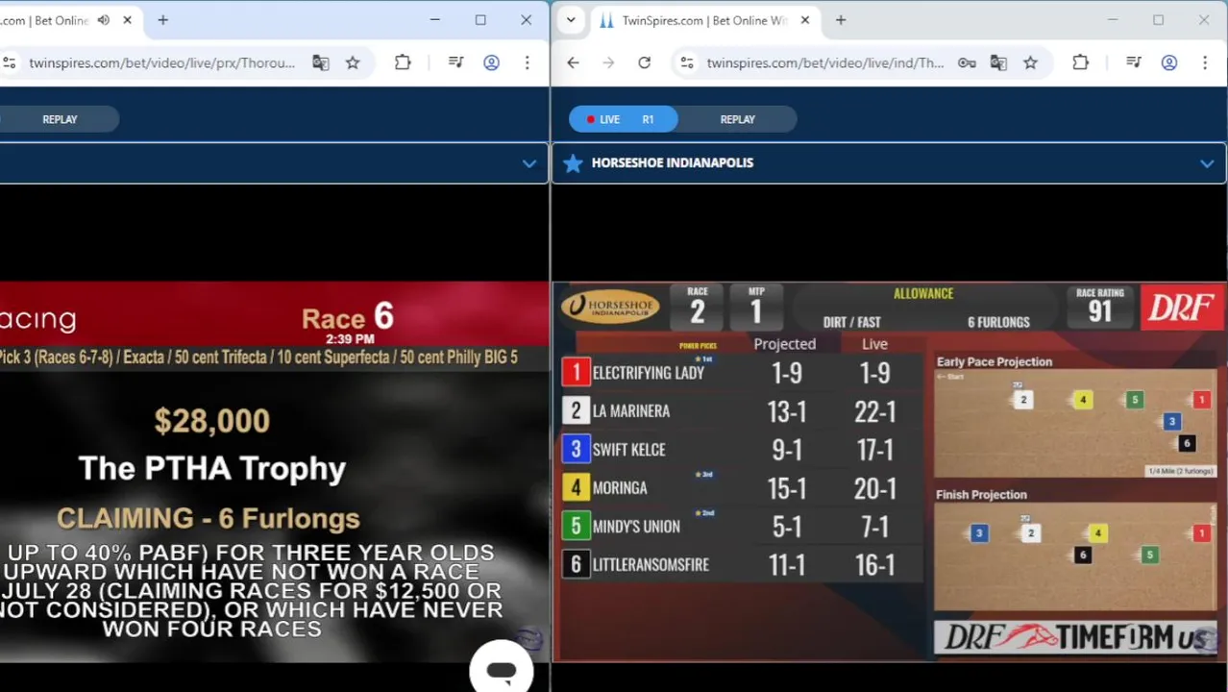Open media control icon in right window
Image resolution: width=1228 pixels, height=692 pixels.
tap(1134, 63)
